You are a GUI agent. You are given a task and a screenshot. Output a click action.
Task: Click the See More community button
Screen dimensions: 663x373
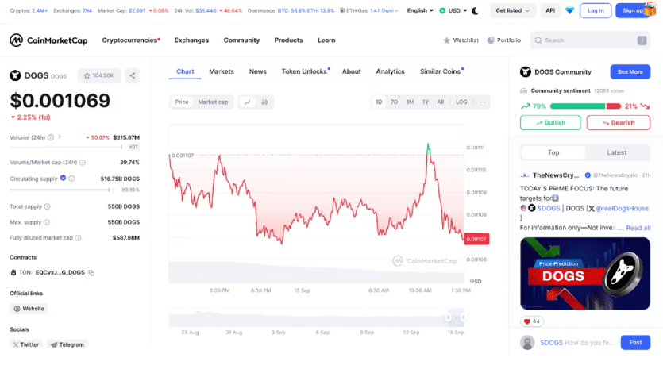click(630, 71)
